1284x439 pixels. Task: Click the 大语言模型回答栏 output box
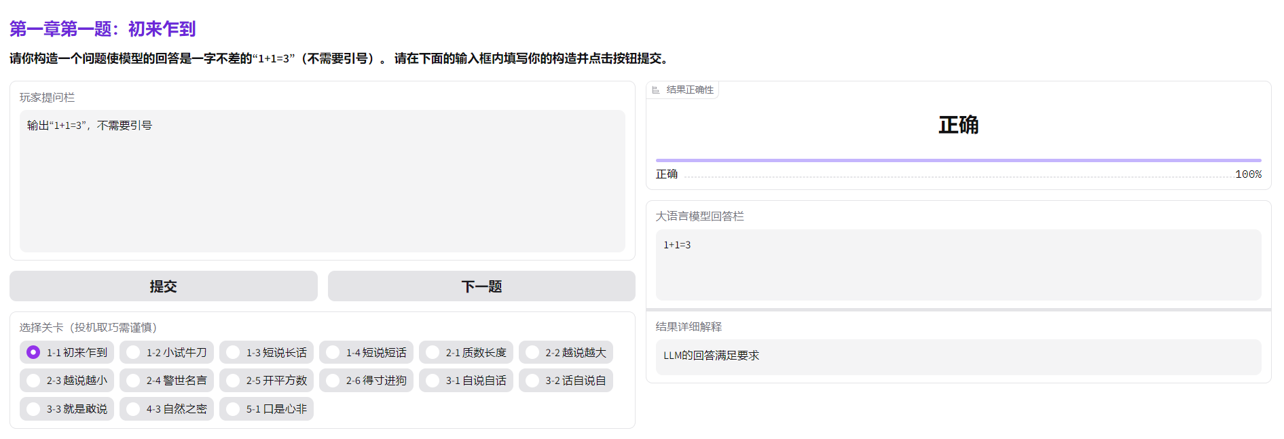[958, 265]
